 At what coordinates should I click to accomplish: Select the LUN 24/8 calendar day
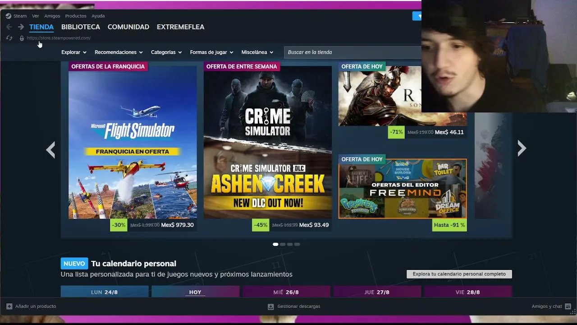click(105, 292)
